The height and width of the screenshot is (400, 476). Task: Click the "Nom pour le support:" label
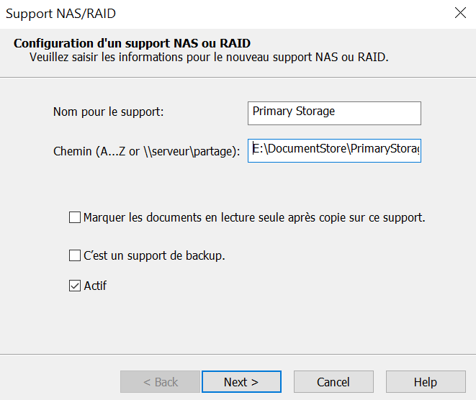(109, 112)
